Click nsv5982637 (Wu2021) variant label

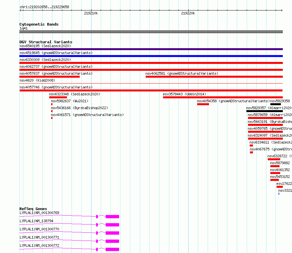(x=70, y=101)
